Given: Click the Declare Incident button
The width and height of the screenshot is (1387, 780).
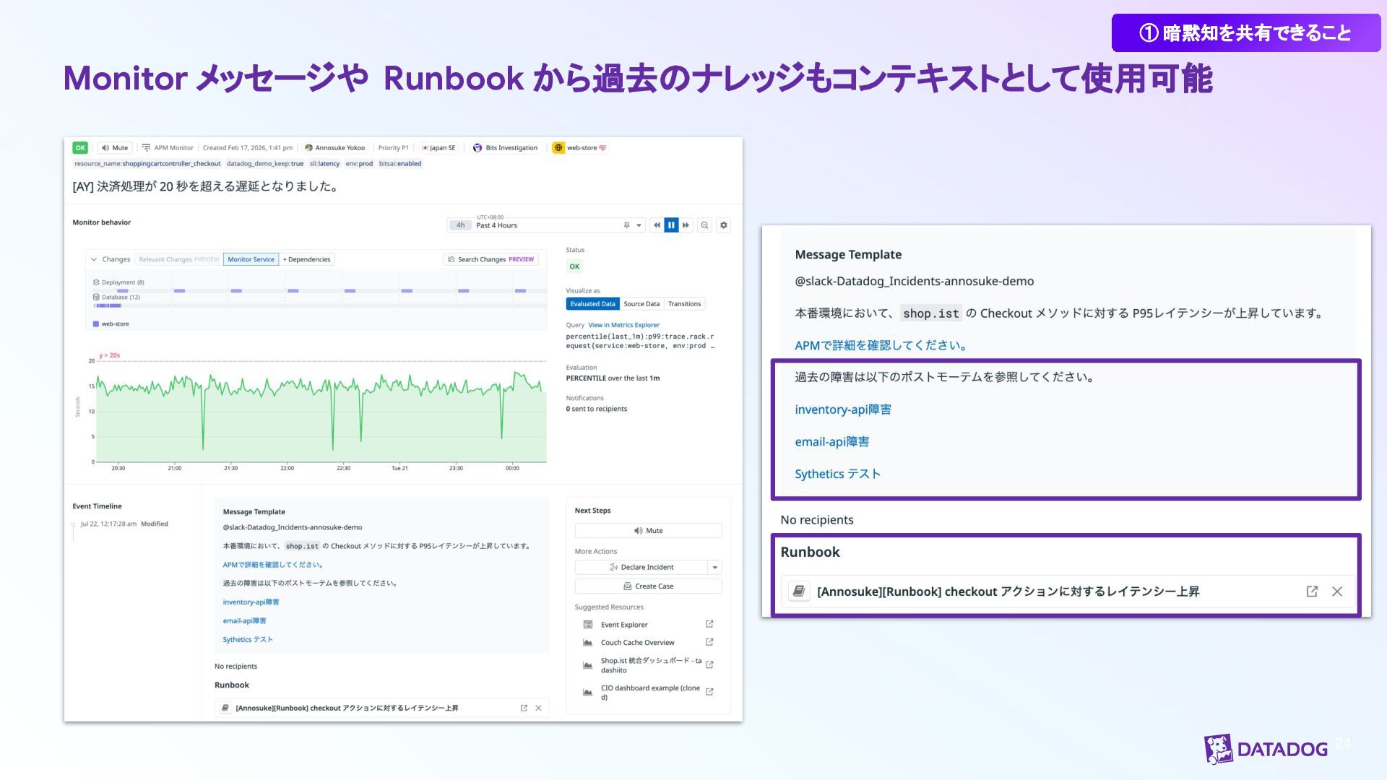Looking at the screenshot, I should coord(641,568).
